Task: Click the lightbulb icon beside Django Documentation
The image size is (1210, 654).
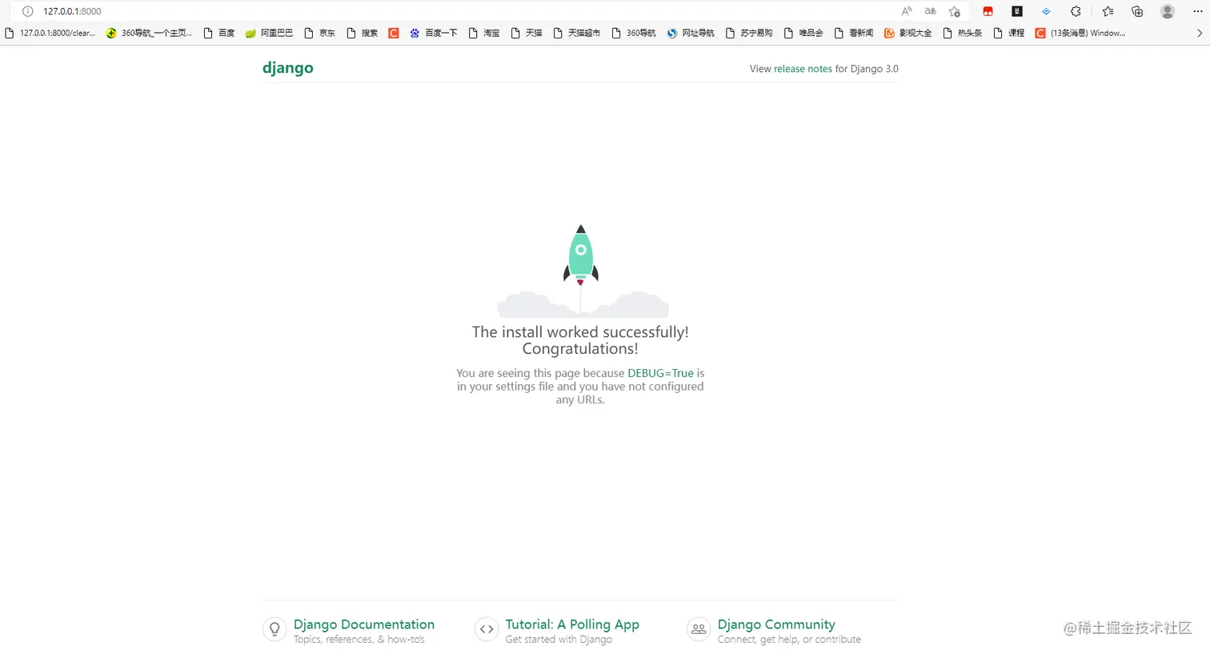Action: tap(274, 629)
